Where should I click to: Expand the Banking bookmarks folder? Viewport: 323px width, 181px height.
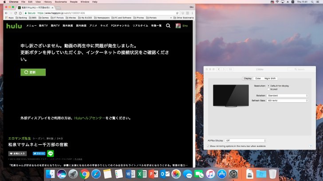pyautogui.click(x=21, y=18)
